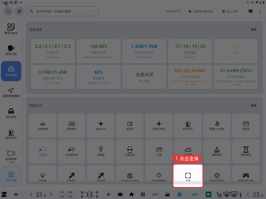Tap the 油箱盖 shortcut
The width and height of the screenshot is (266, 199).
101,151
